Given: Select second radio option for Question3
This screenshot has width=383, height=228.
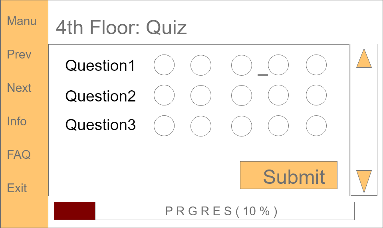Looking at the screenshot, I should point(201,126).
